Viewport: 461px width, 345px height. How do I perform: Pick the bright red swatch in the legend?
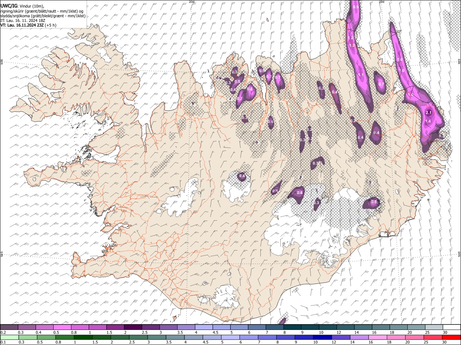(451, 337)
